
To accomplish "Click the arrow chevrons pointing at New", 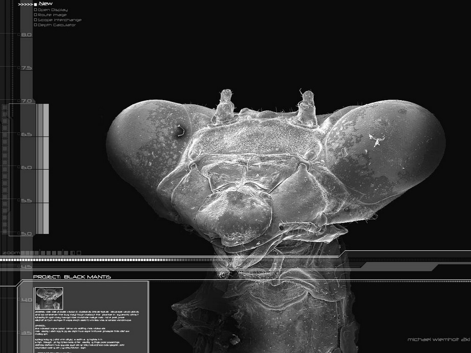I will tap(25, 5).
